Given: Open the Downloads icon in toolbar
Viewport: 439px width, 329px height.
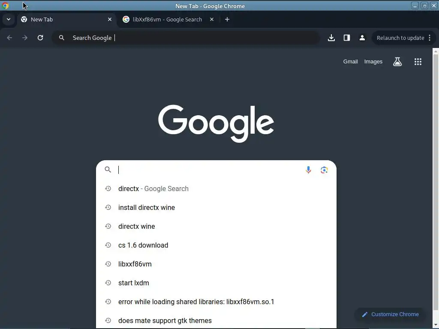Looking at the screenshot, I should [331, 38].
